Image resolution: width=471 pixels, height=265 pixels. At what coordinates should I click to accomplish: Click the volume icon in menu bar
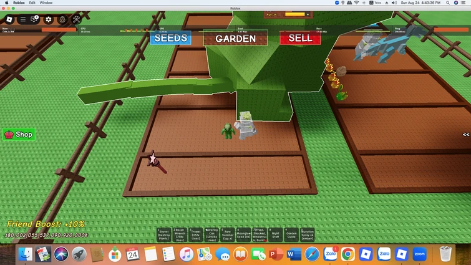tap(394, 2)
